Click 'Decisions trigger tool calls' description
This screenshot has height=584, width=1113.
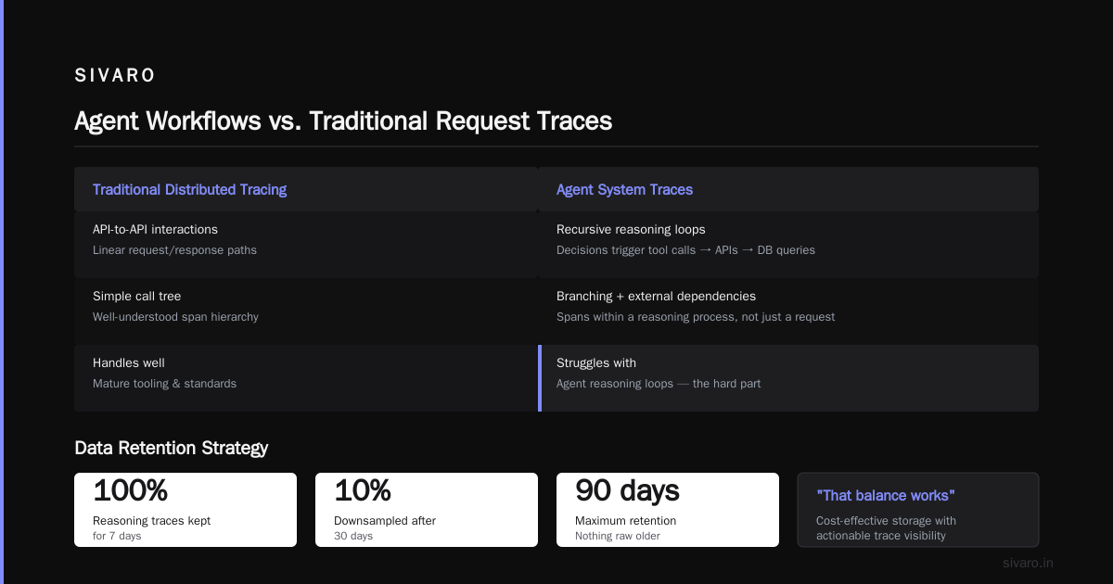pos(685,250)
